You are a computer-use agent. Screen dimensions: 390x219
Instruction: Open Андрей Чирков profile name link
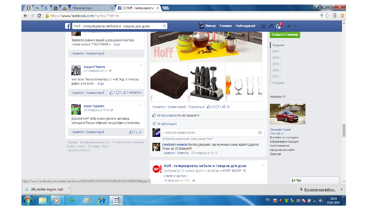pos(94,67)
